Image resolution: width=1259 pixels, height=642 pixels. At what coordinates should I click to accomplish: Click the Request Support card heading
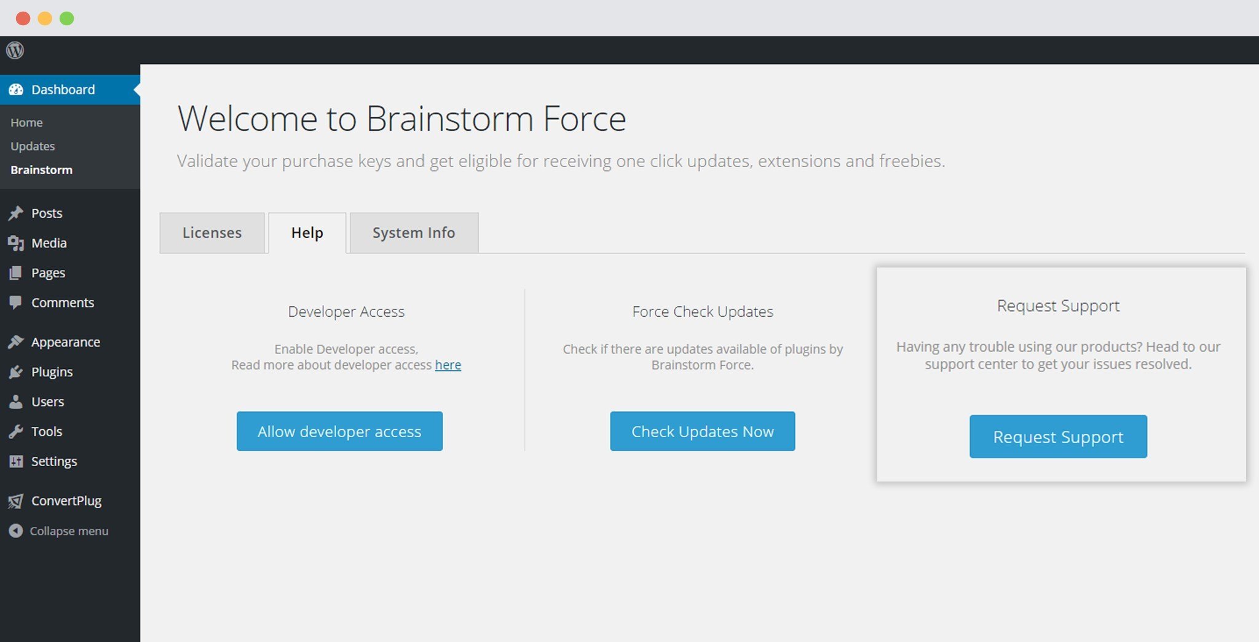click(x=1058, y=306)
